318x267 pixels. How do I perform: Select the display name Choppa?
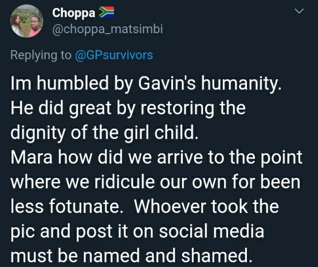point(74,13)
